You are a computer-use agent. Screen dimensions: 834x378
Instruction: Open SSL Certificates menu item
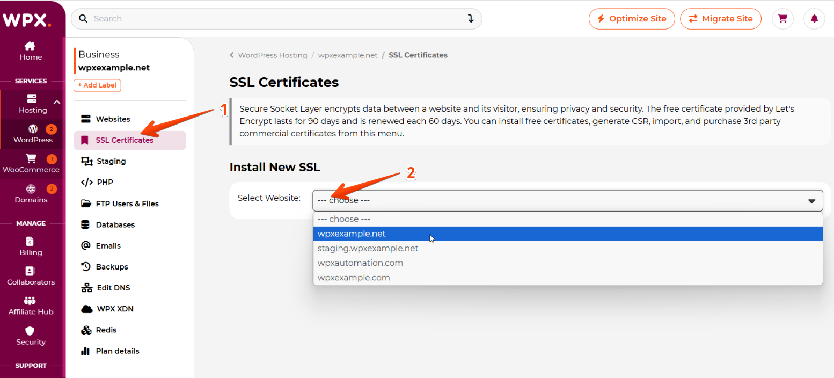[x=125, y=140]
